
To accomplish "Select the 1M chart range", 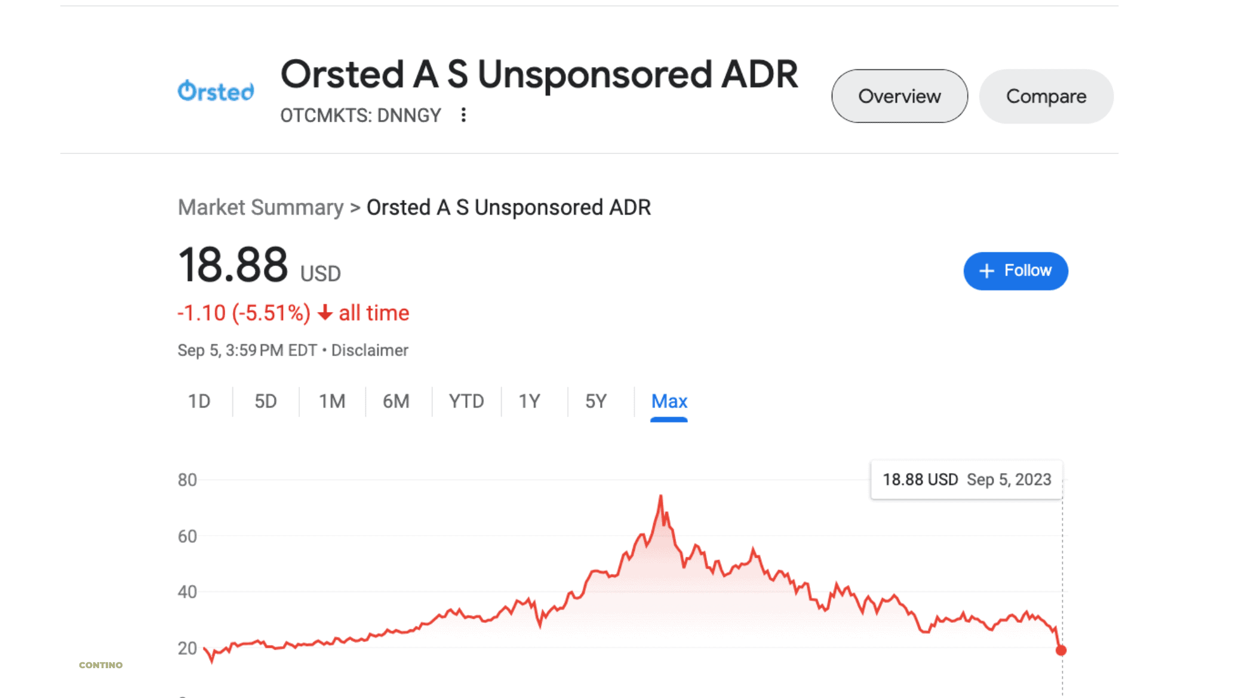I will point(332,401).
